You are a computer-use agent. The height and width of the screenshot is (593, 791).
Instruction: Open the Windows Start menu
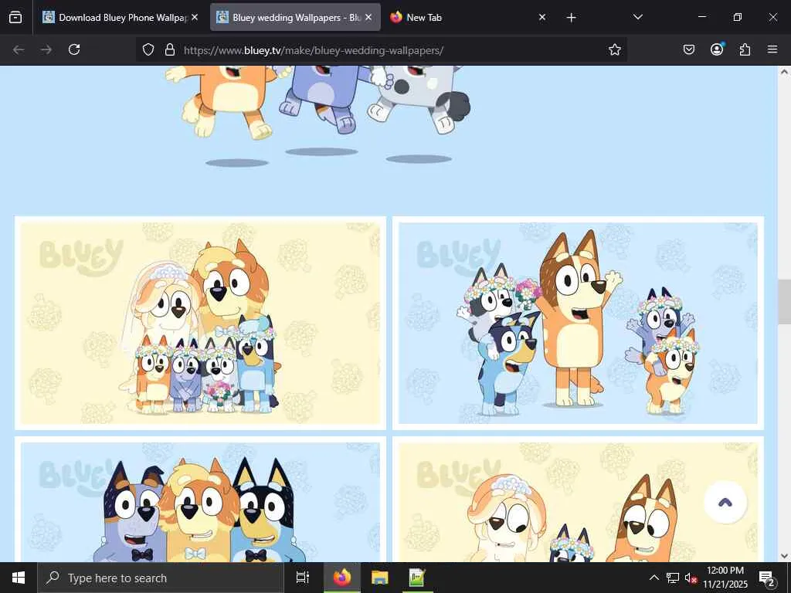(x=19, y=578)
